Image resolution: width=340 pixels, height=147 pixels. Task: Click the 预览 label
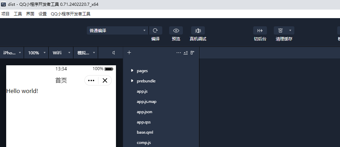point(176,39)
